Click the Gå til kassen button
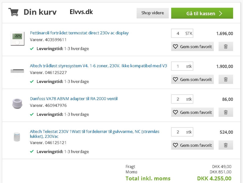This screenshot has width=243, height=183. [x=202, y=13]
